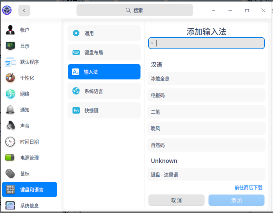Open System Language (系统语言) section
Viewport: 273px width, 213px height.
point(104,91)
